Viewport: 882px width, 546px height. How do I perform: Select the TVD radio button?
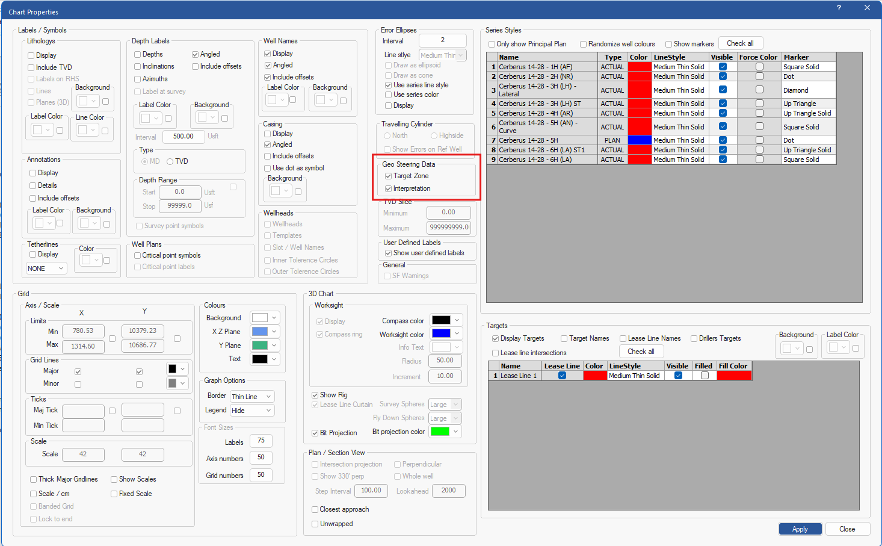coord(170,162)
